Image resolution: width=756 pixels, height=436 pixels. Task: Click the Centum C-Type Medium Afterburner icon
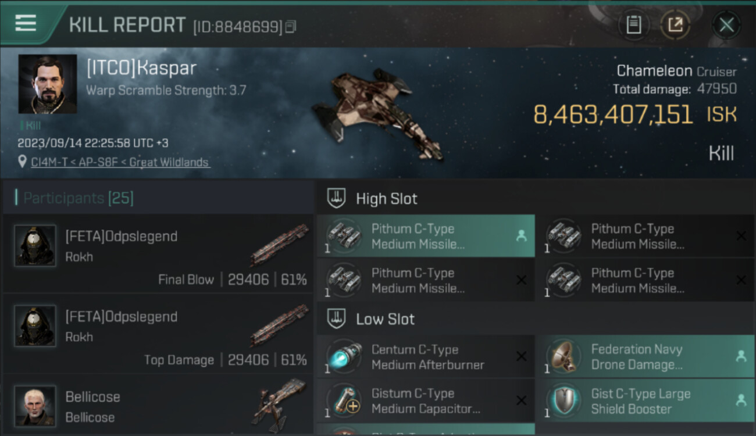344,357
